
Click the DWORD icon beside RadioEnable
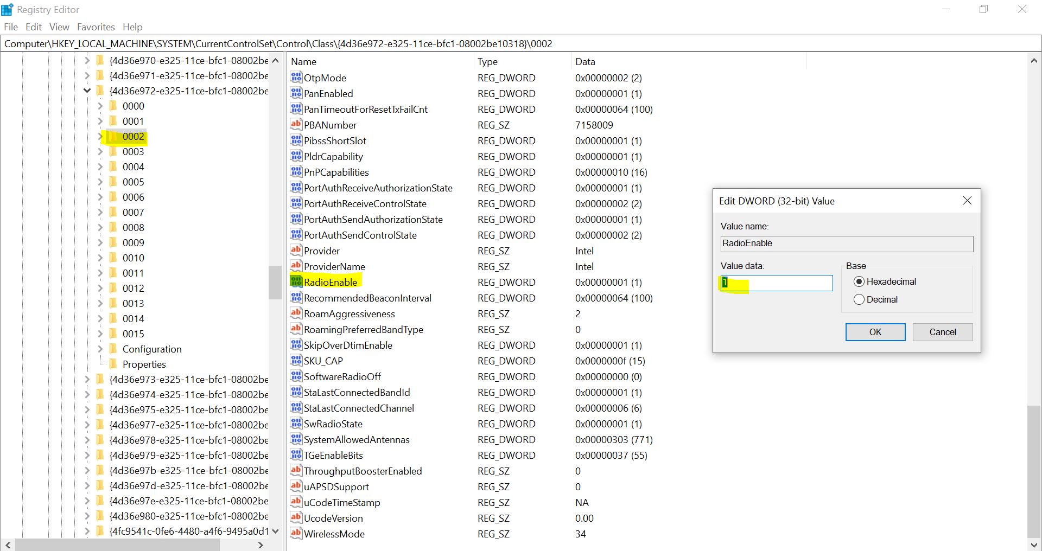[296, 281]
